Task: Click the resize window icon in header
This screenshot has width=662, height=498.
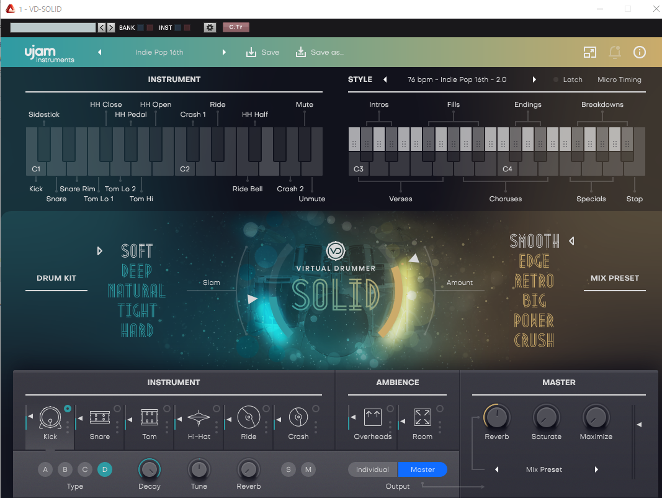Action: [590, 52]
